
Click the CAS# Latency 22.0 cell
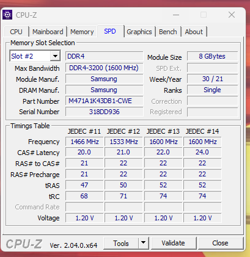(x=163, y=152)
